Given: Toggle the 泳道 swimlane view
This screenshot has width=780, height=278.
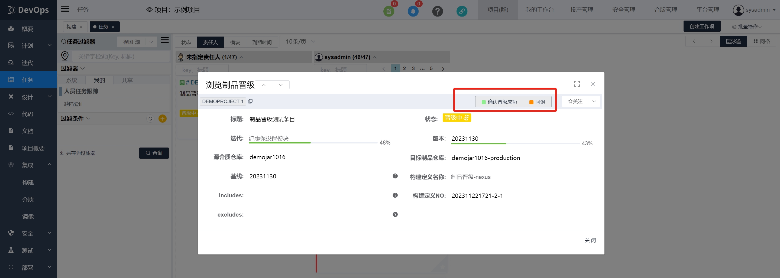Looking at the screenshot, I should (733, 41).
